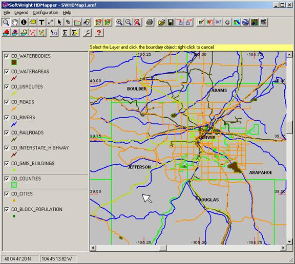Click the wrench settings icon

click(x=87, y=33)
